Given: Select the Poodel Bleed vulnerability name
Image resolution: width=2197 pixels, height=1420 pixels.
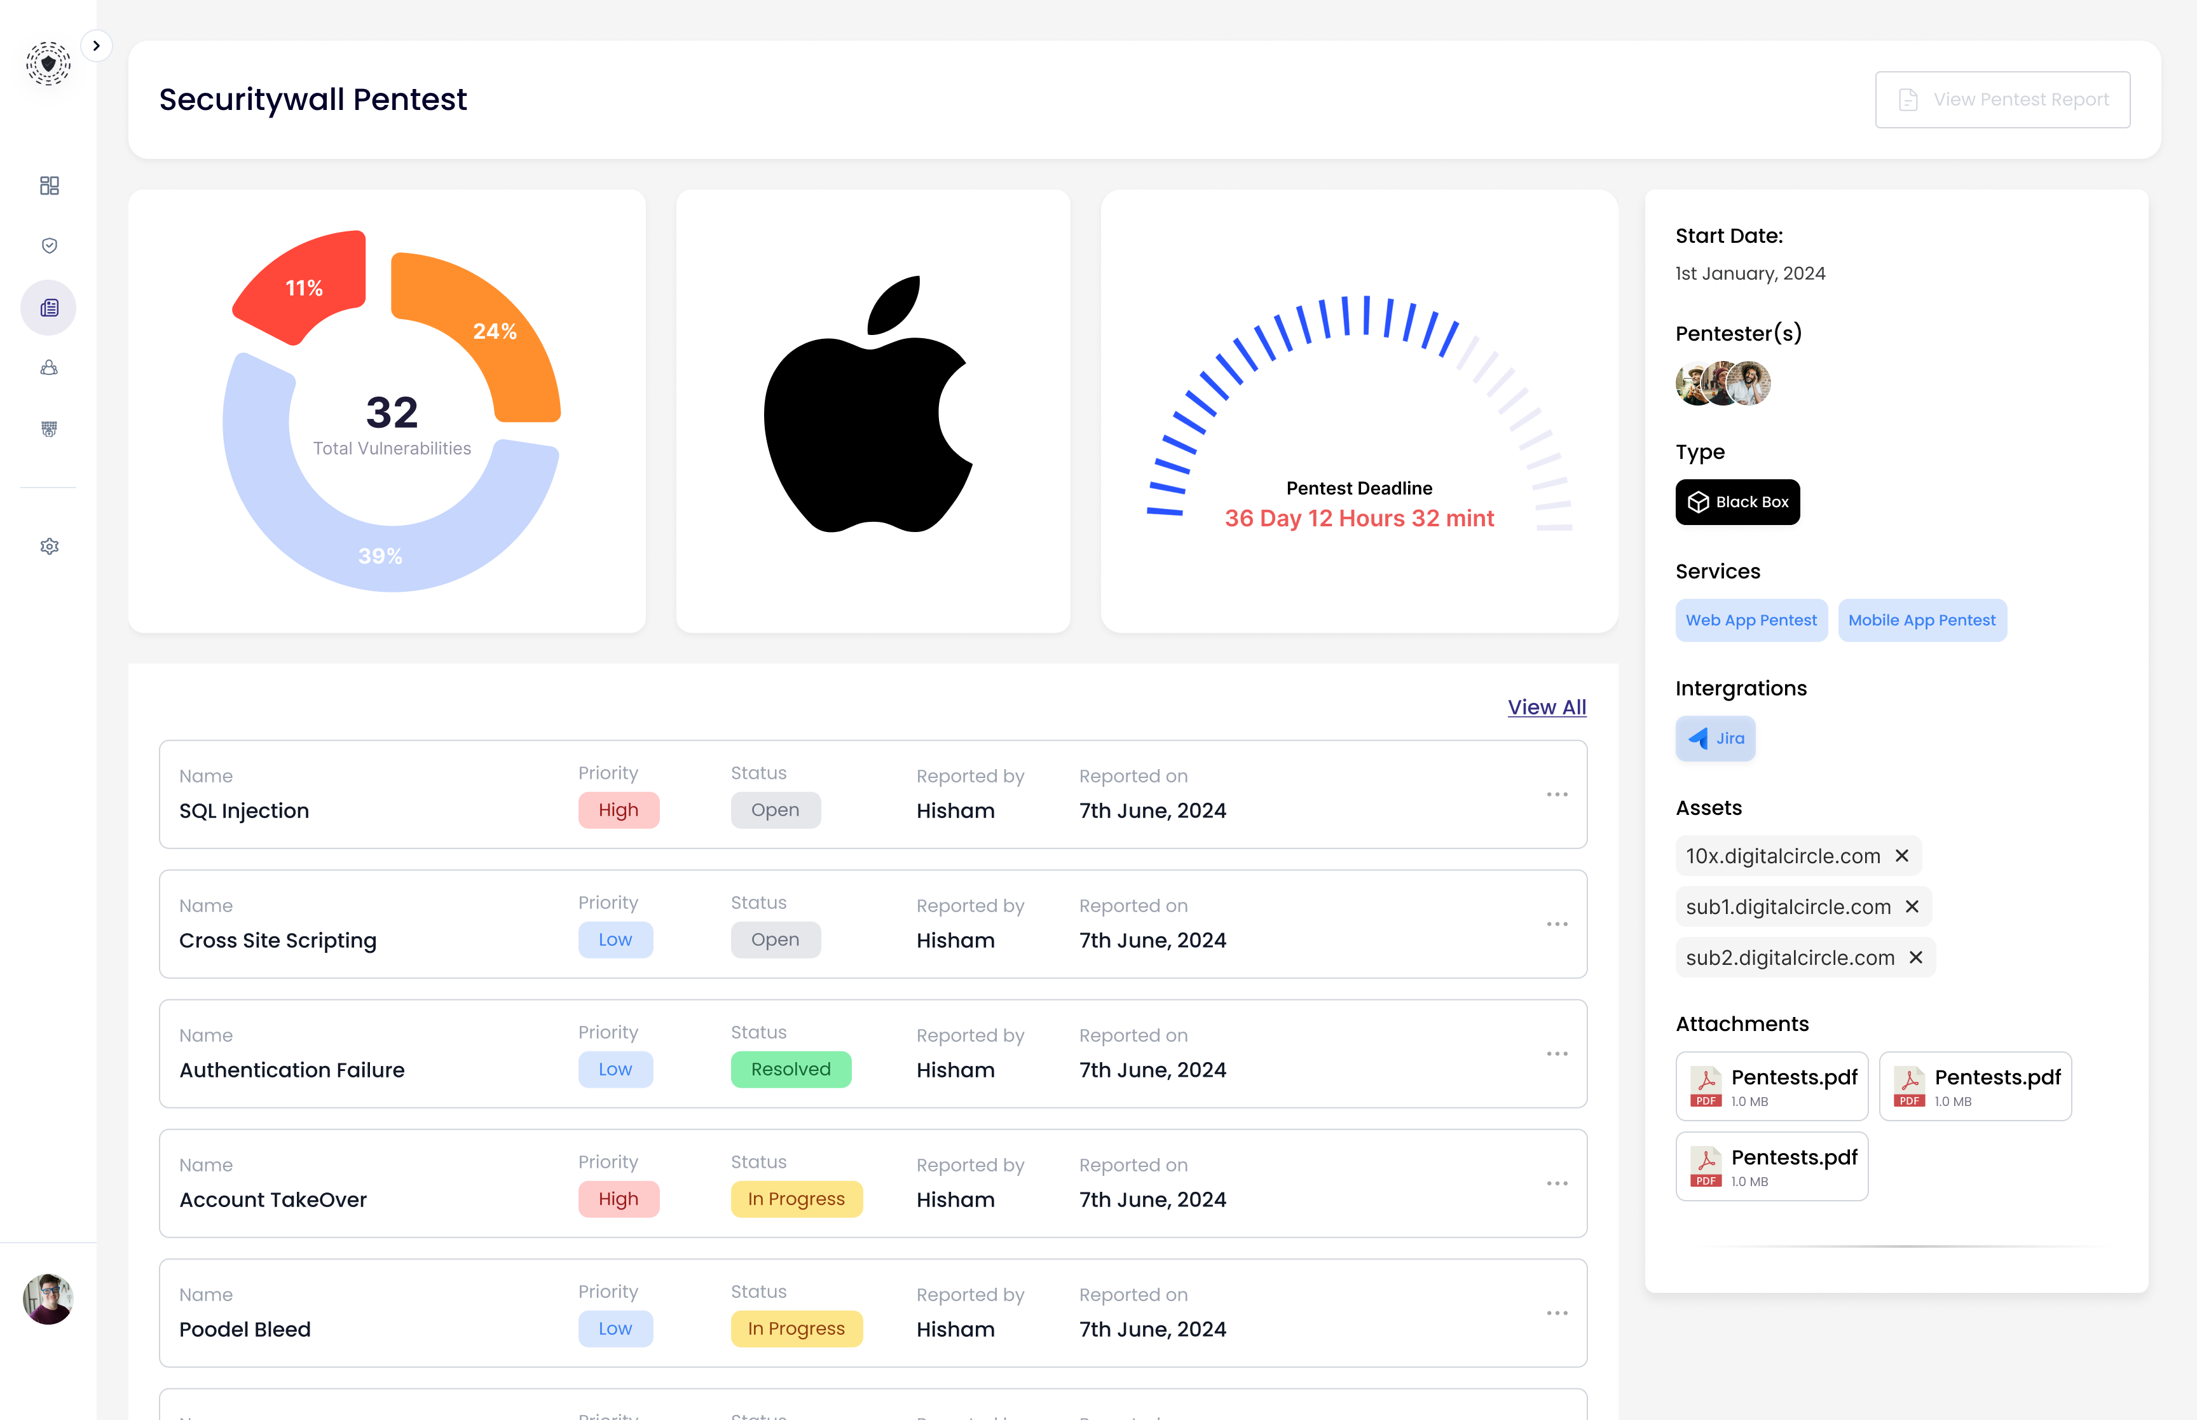Looking at the screenshot, I should (x=244, y=1330).
